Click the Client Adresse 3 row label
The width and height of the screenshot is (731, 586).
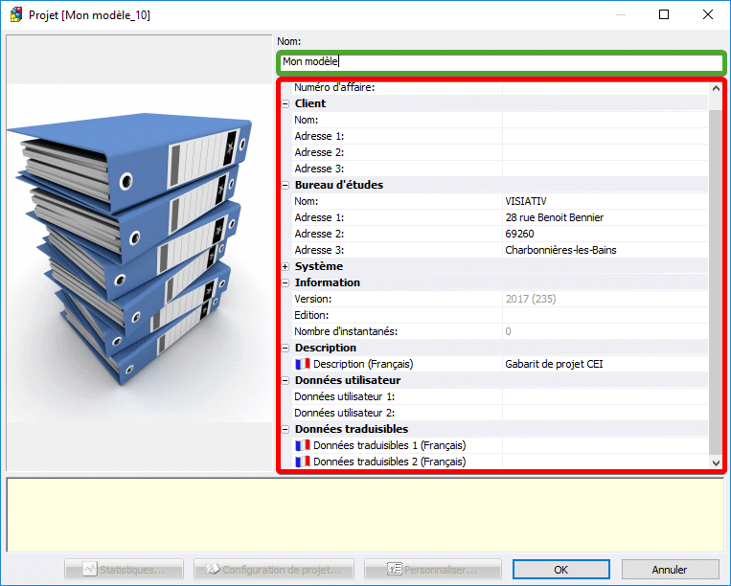319,169
